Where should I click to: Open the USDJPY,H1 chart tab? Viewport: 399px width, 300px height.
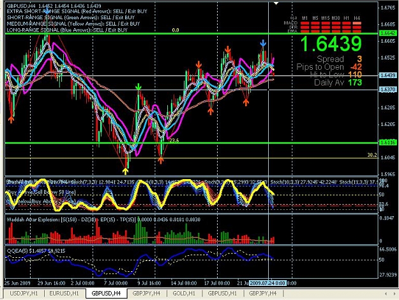pos(24,294)
